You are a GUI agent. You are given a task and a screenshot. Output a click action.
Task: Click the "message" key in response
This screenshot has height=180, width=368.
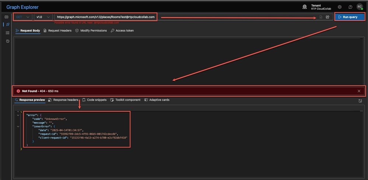pos(40,123)
